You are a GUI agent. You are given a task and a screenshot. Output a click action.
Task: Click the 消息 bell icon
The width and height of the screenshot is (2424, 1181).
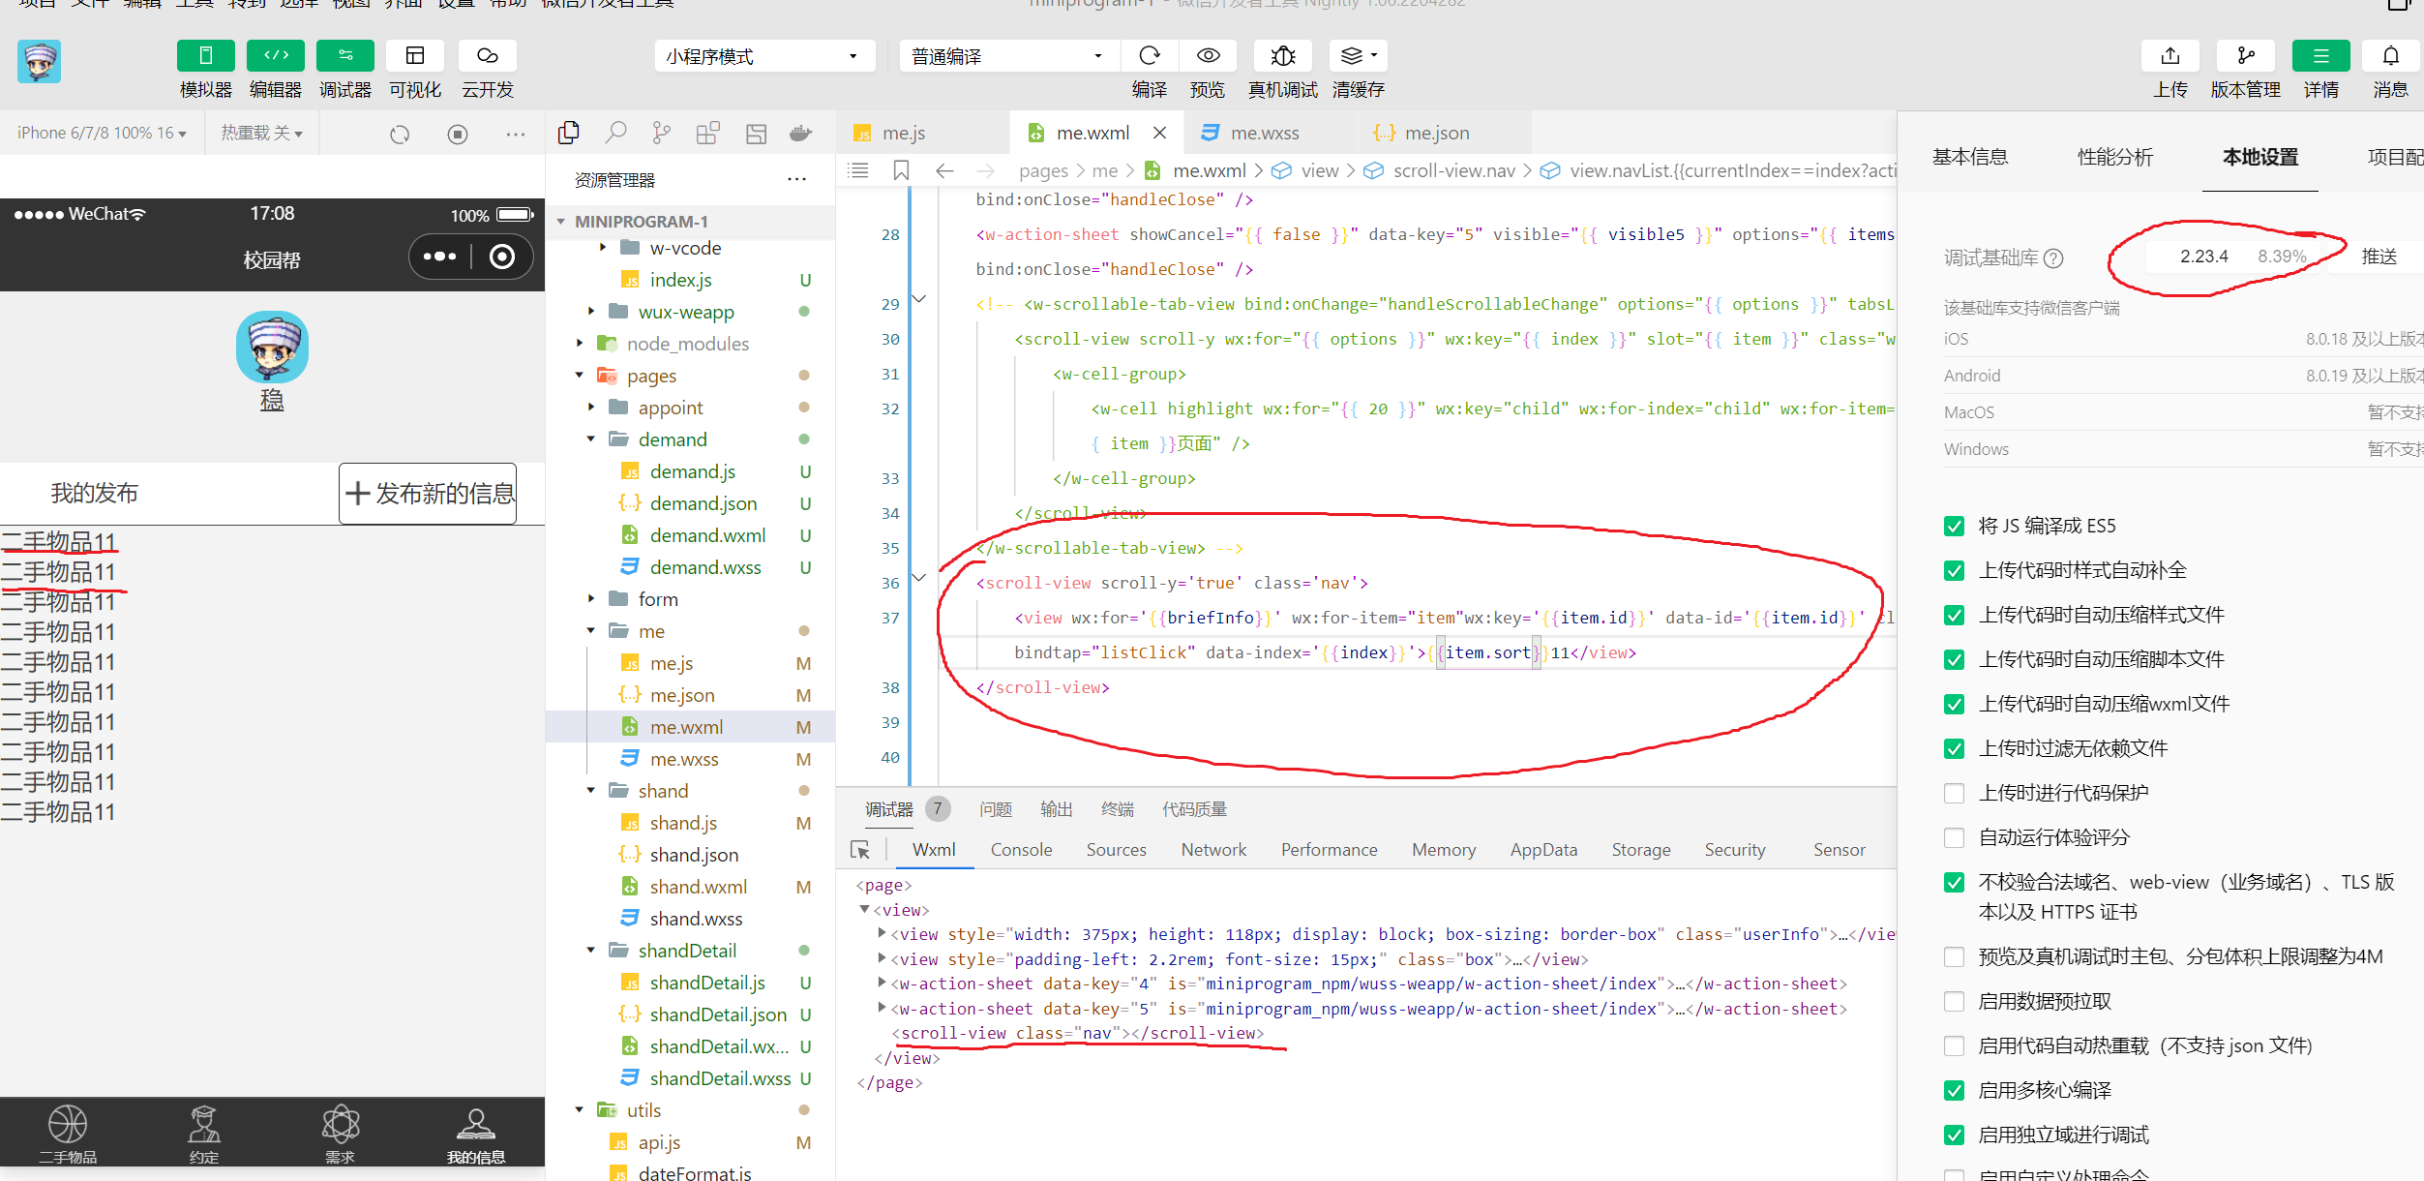(x=2390, y=56)
